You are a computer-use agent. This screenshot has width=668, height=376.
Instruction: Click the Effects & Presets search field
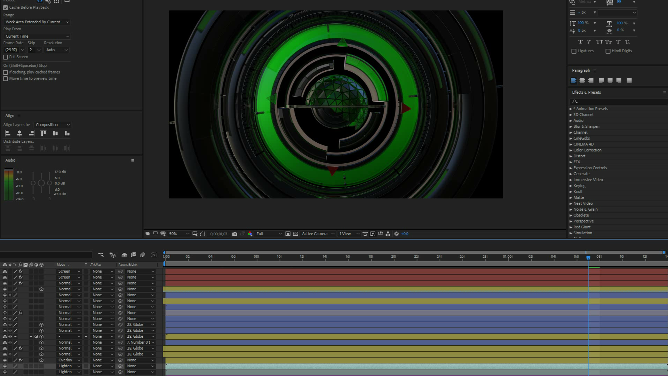619,101
